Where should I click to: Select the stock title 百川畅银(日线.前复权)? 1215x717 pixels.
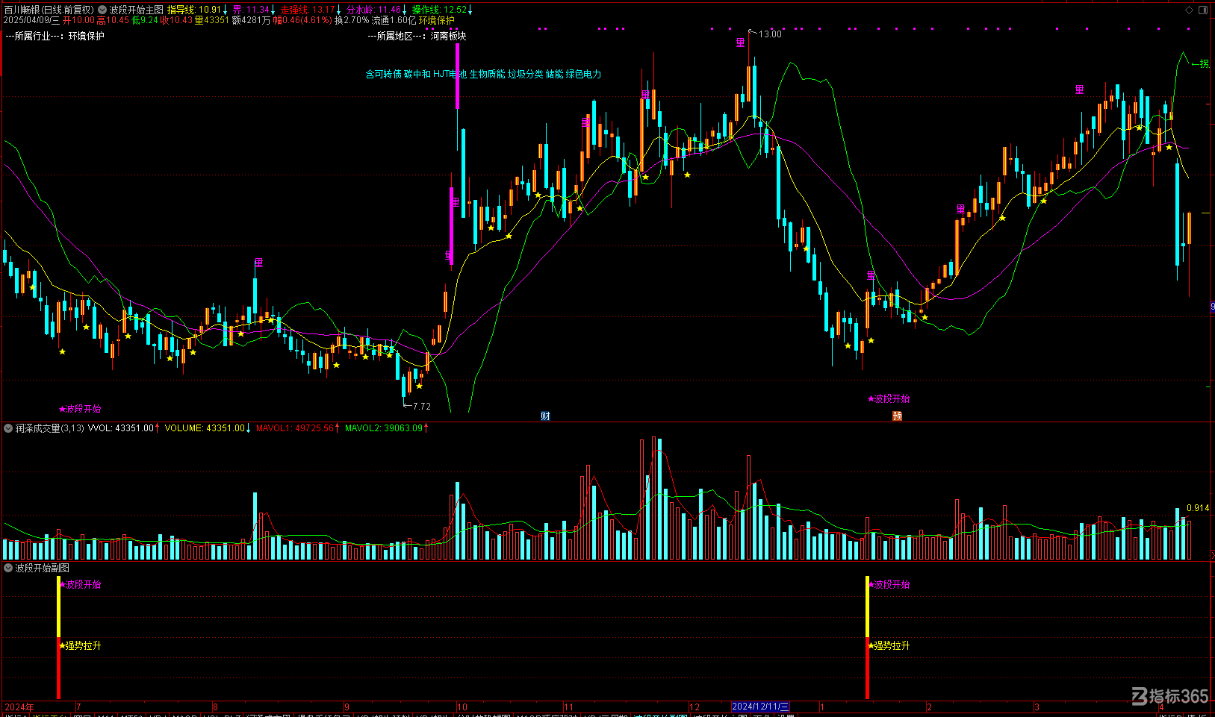click(49, 10)
